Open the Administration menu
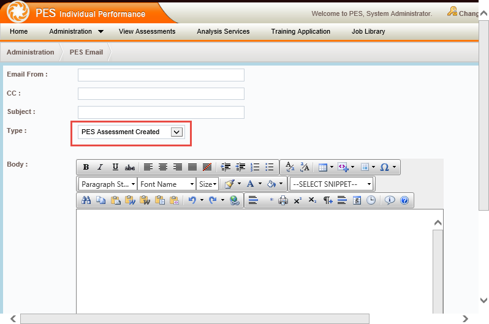The height and width of the screenshot is (324, 489). 76,31
